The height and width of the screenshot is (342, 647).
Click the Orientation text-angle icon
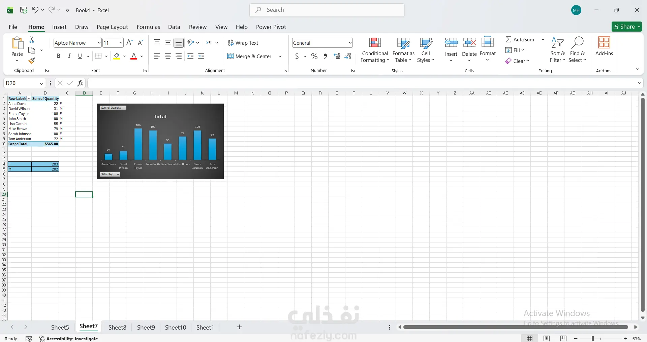pyautogui.click(x=191, y=42)
